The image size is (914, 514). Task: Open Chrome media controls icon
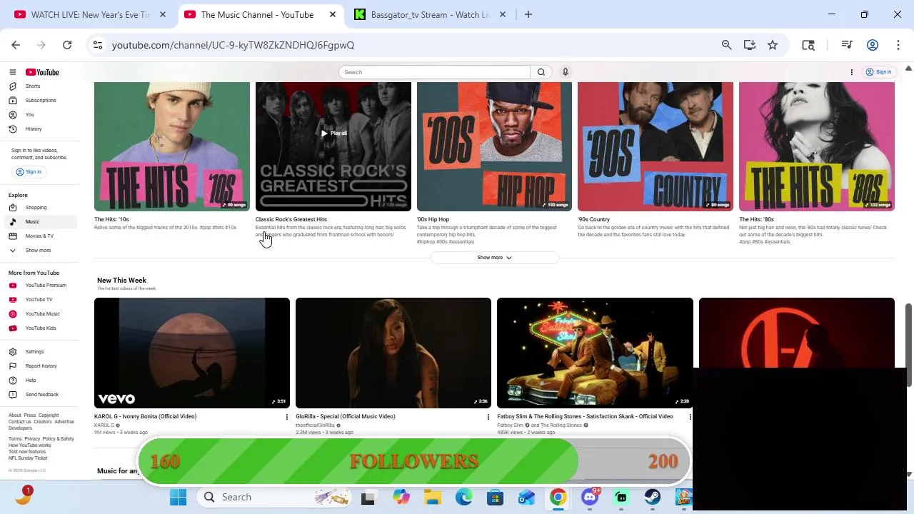click(847, 45)
